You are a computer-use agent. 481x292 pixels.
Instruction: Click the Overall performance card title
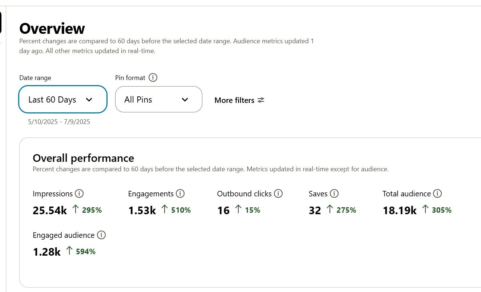pyautogui.click(x=83, y=158)
